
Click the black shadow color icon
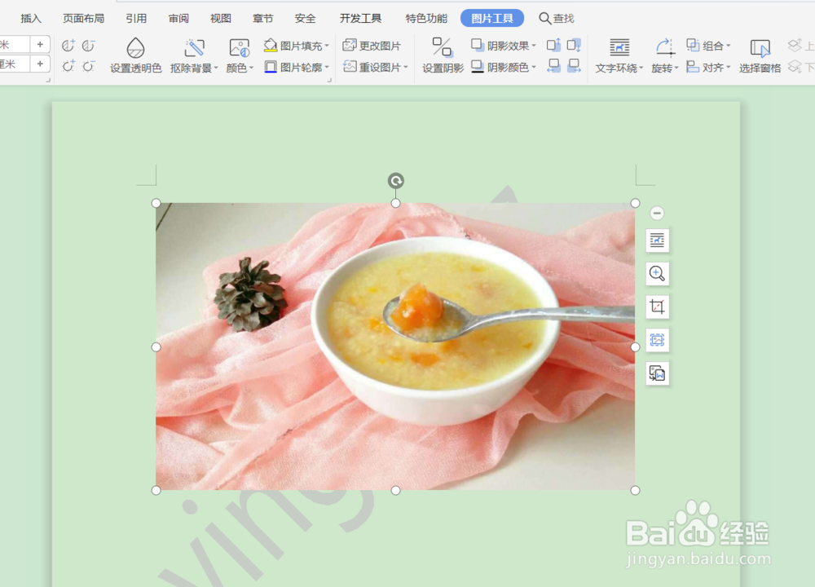click(478, 67)
